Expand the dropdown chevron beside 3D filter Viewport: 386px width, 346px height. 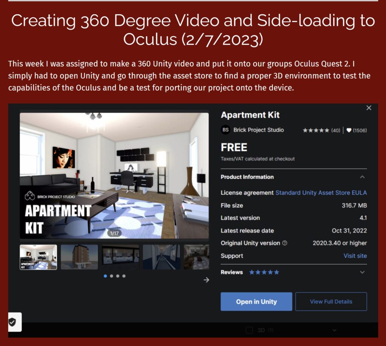click(x=334, y=330)
